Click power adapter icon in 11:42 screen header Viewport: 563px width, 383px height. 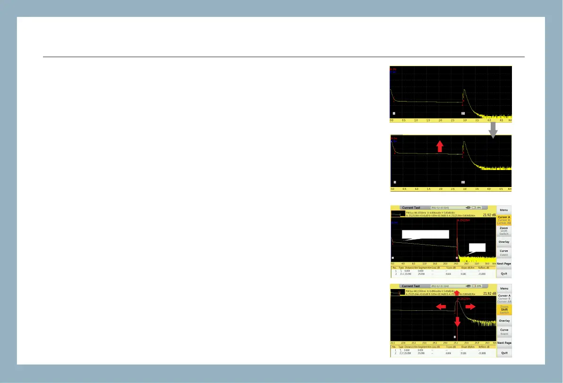(468, 286)
